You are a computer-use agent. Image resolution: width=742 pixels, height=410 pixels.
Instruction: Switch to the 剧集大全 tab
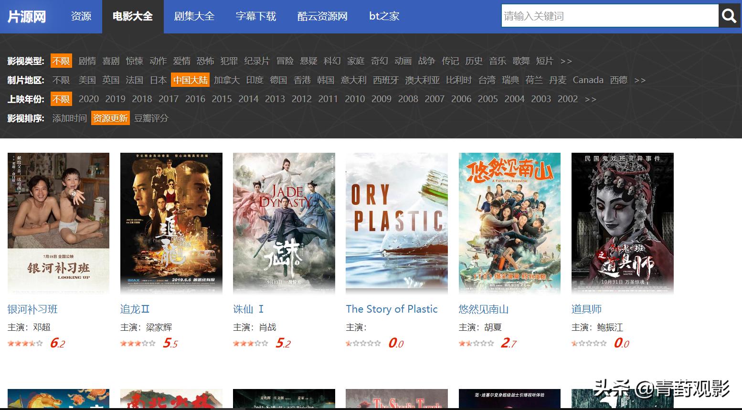[x=194, y=16]
